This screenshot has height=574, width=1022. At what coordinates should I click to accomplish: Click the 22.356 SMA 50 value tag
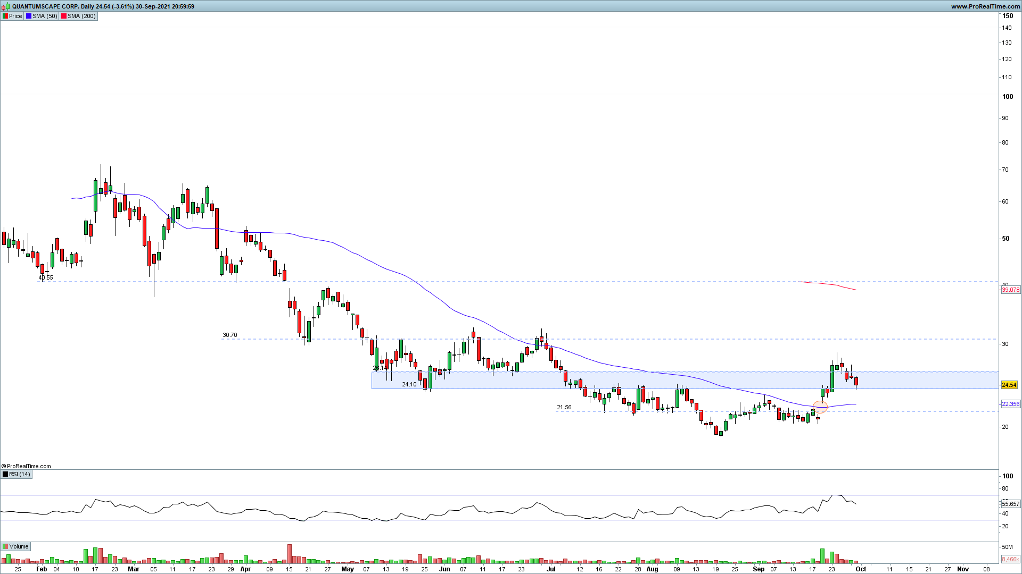tap(1010, 404)
